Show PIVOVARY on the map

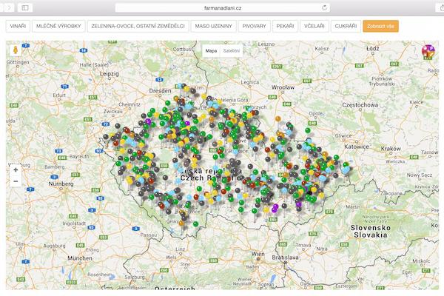coord(254,26)
